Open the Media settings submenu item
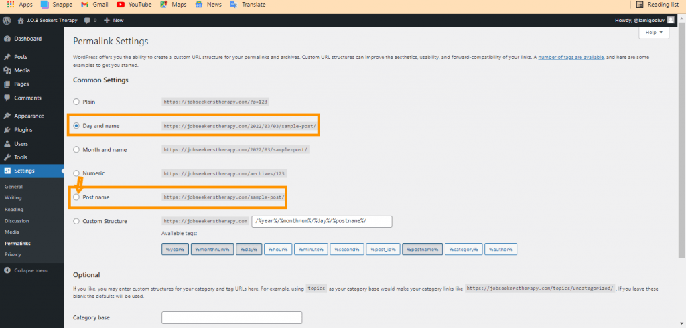This screenshot has height=328, width=686. point(12,232)
